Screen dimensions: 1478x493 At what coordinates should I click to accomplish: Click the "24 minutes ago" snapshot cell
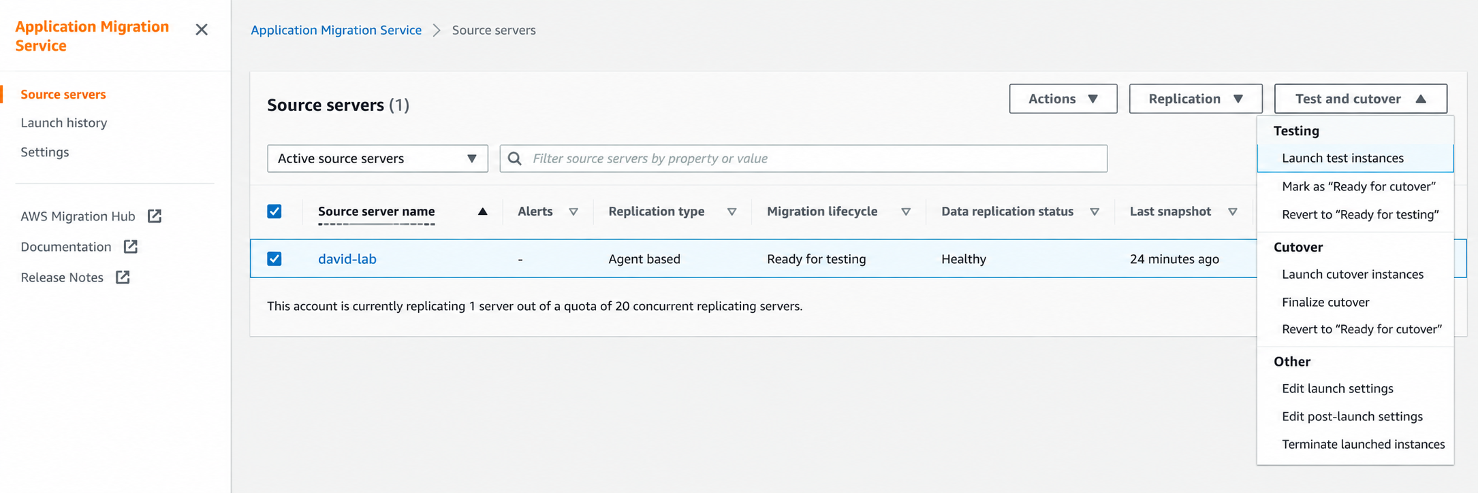pyautogui.click(x=1174, y=259)
